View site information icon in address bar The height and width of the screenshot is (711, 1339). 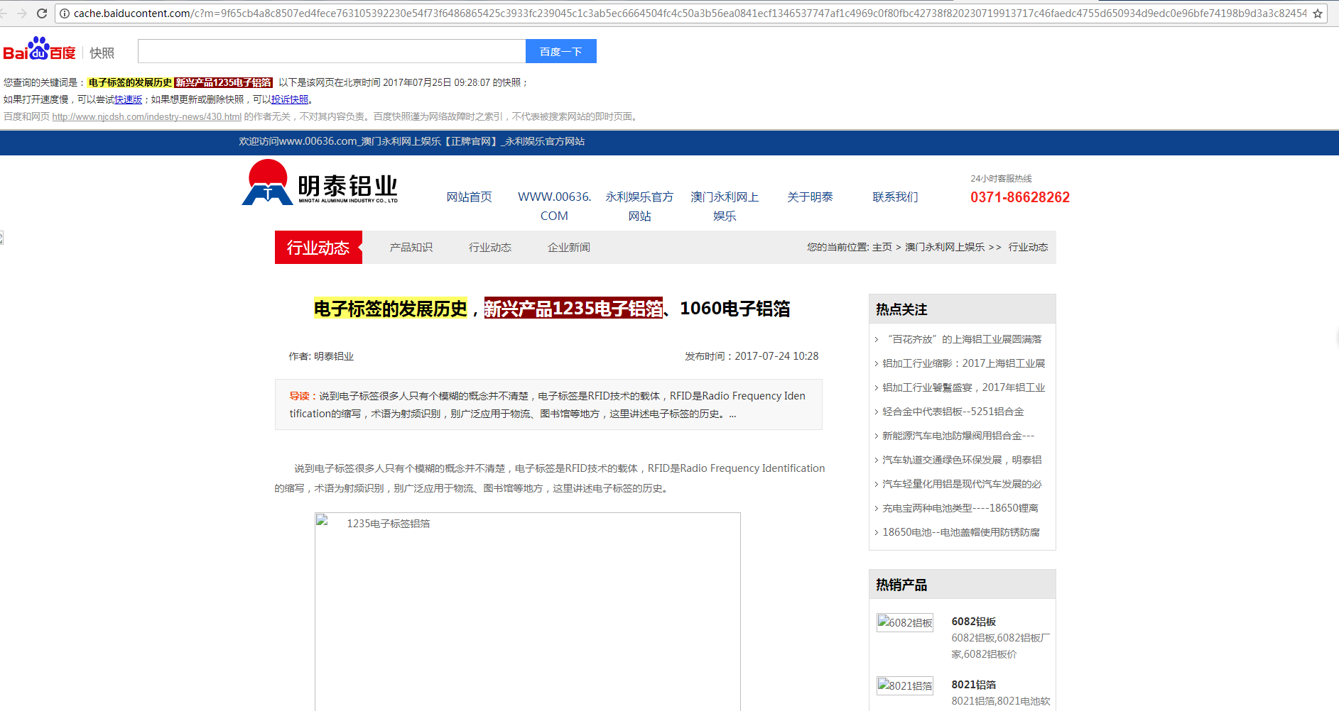(x=64, y=13)
